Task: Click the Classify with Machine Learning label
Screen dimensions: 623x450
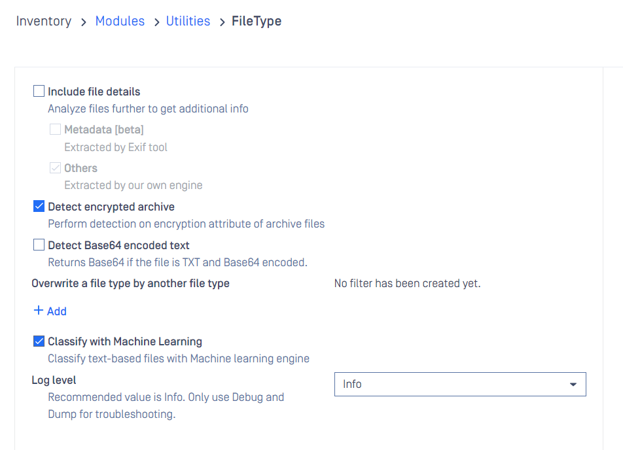Action: click(x=125, y=341)
